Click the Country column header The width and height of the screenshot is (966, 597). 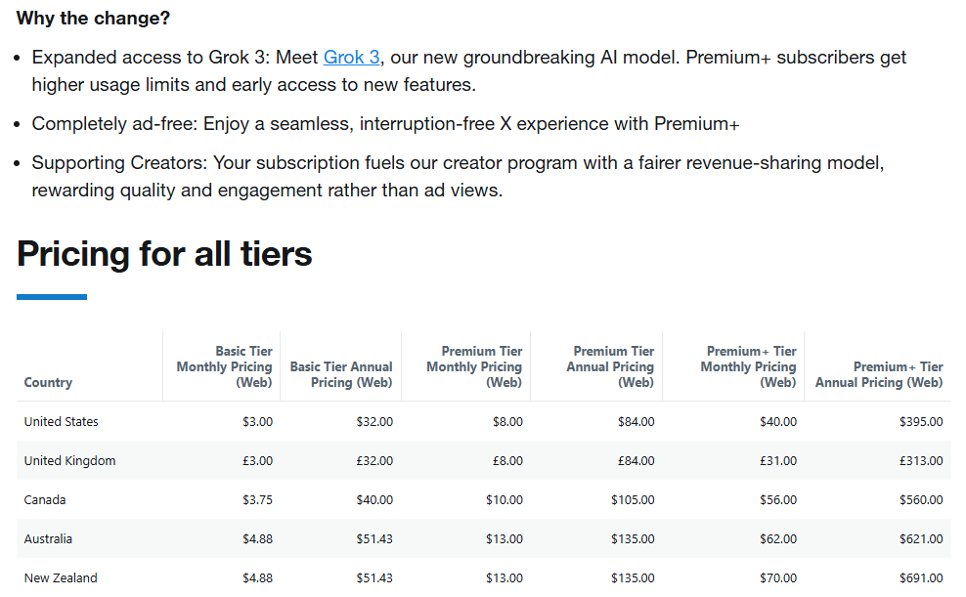click(48, 382)
